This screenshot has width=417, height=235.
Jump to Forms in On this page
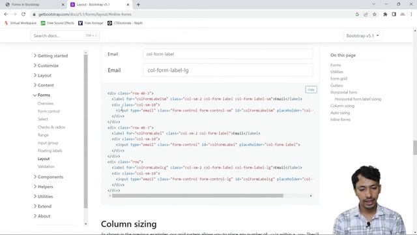[336, 65]
